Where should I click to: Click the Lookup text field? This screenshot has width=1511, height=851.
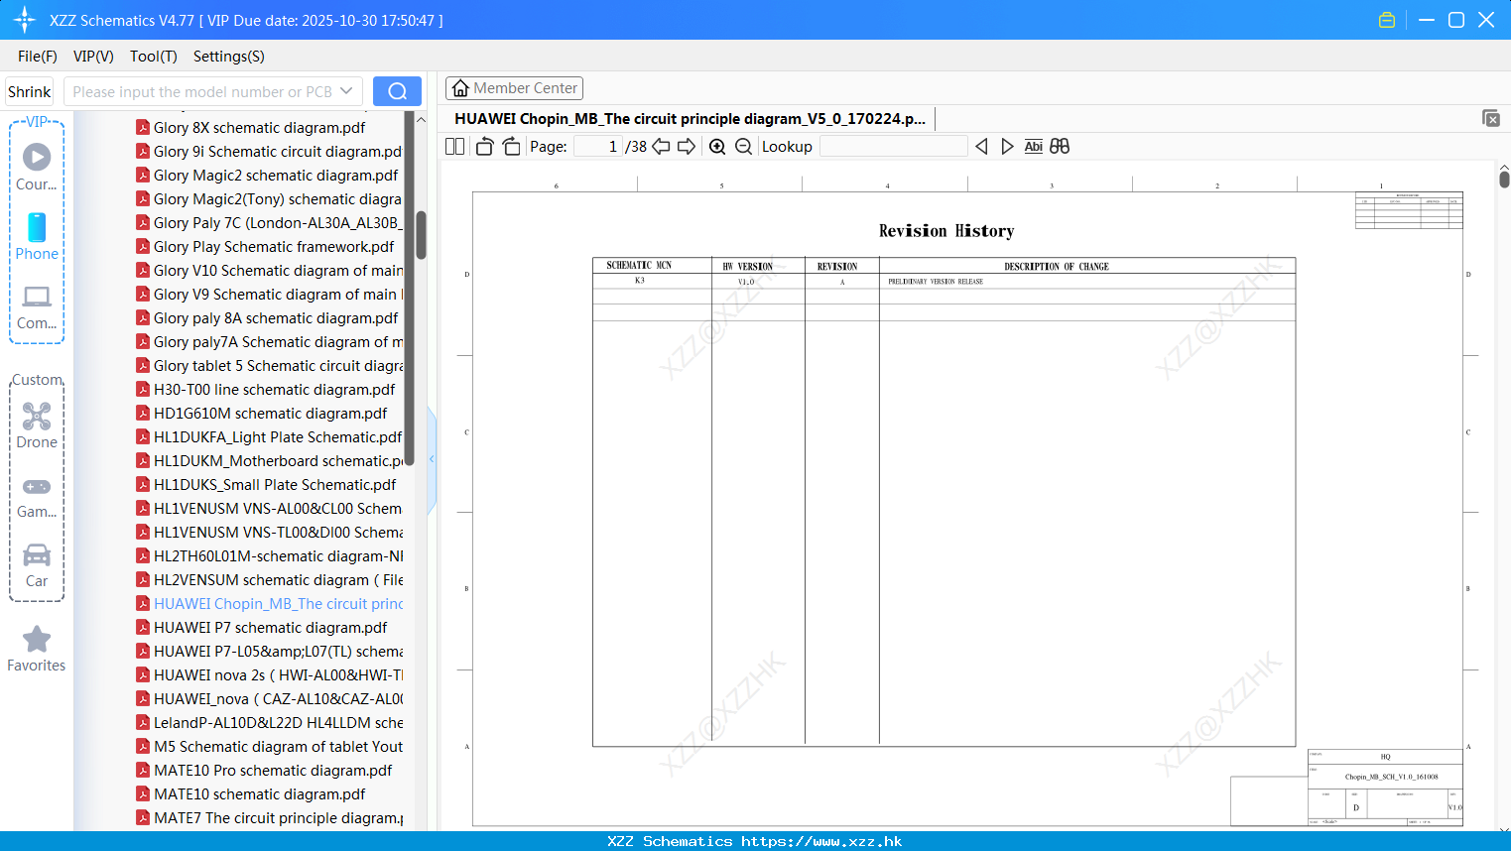point(893,146)
